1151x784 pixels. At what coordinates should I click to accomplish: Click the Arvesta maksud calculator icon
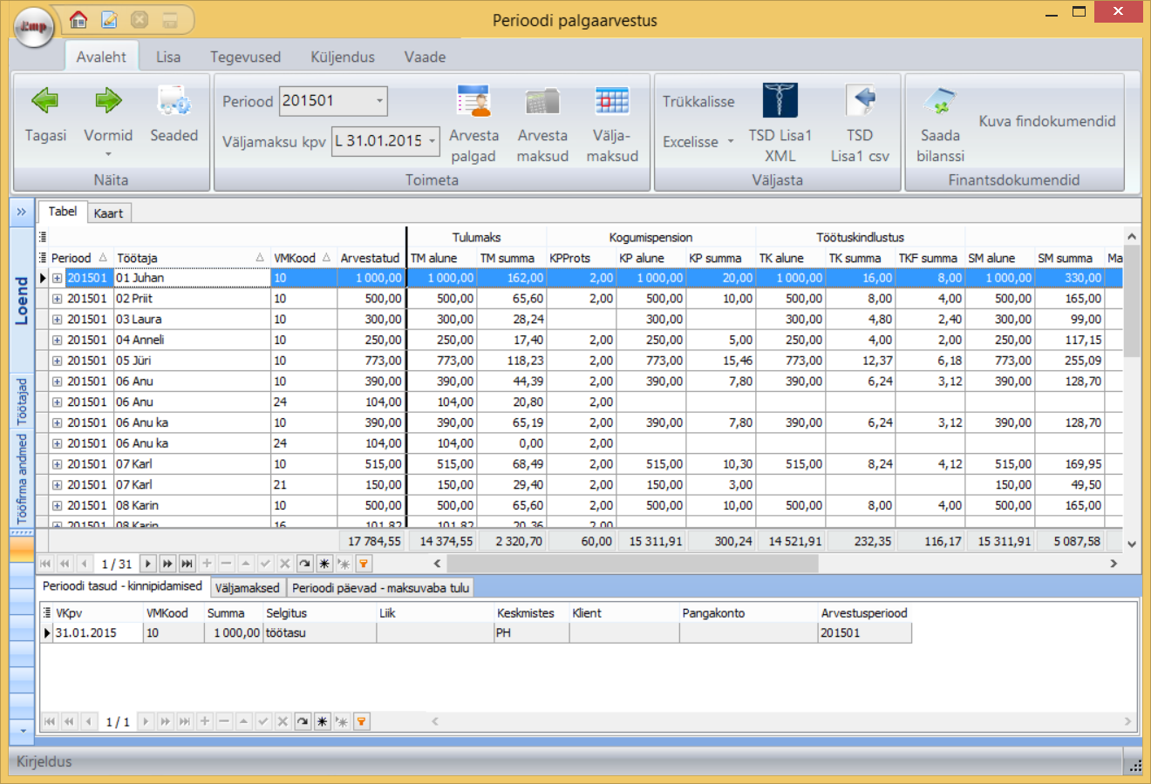point(542,102)
